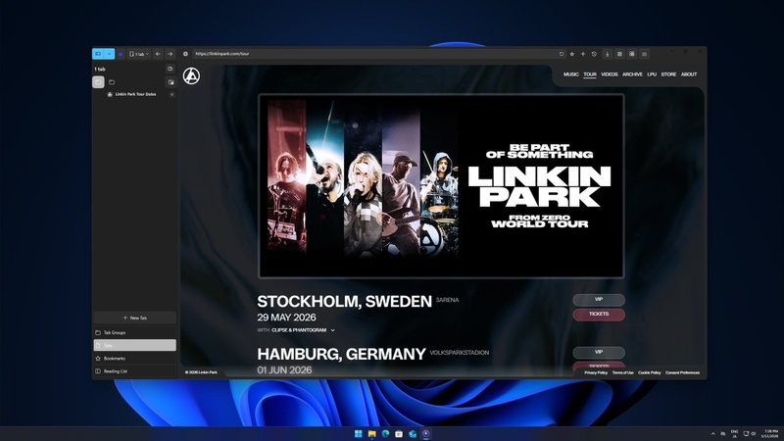The height and width of the screenshot is (441, 784).
Task: Open Reading List in the sidebar
Action: point(135,371)
